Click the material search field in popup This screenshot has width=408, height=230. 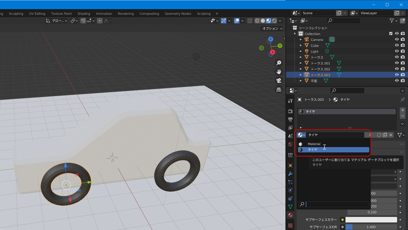336,205
